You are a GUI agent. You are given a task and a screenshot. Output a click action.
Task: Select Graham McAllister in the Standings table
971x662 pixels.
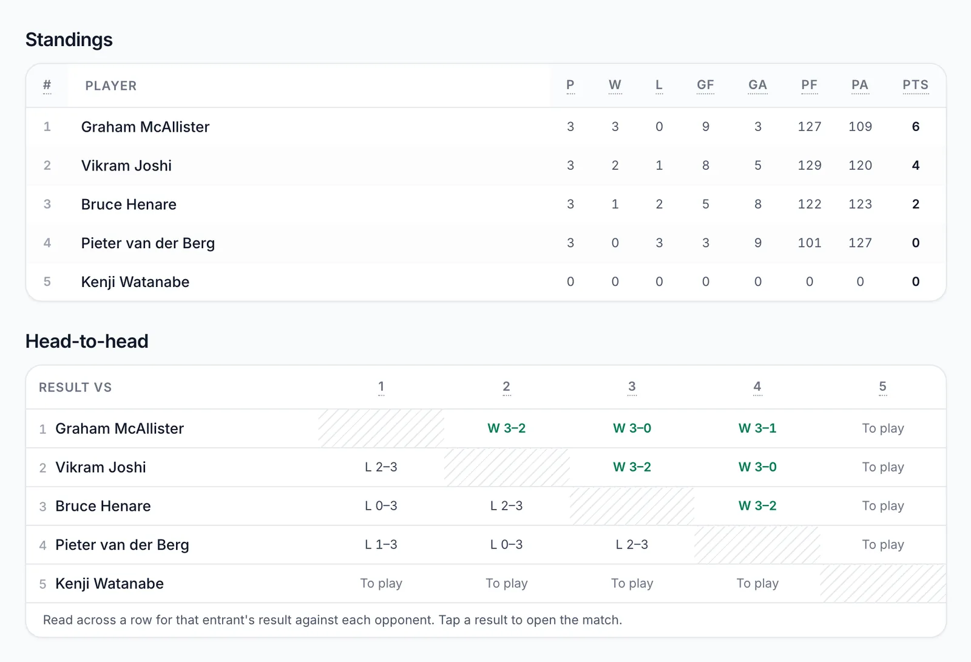click(146, 127)
